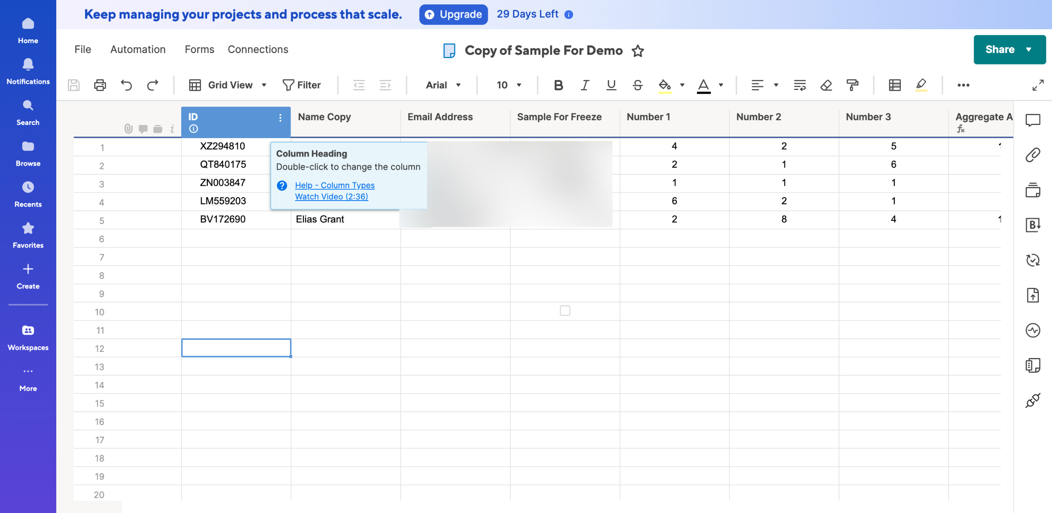Screen dimensions: 1052x513
Task: Open the font size 10 dropdown
Action: [x=509, y=85]
